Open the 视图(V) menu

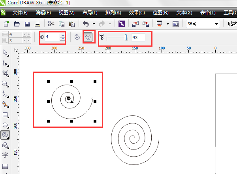click(x=67, y=13)
